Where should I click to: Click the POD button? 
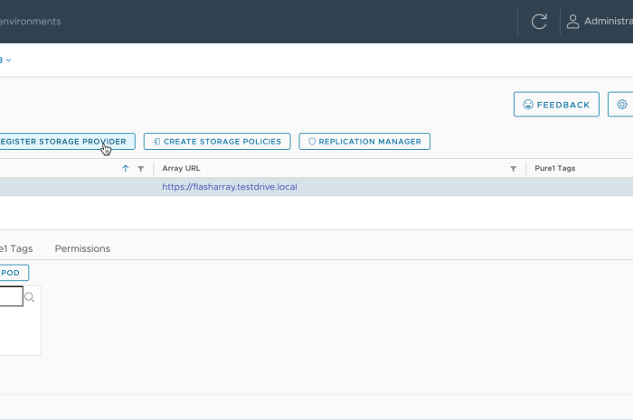click(x=13, y=272)
